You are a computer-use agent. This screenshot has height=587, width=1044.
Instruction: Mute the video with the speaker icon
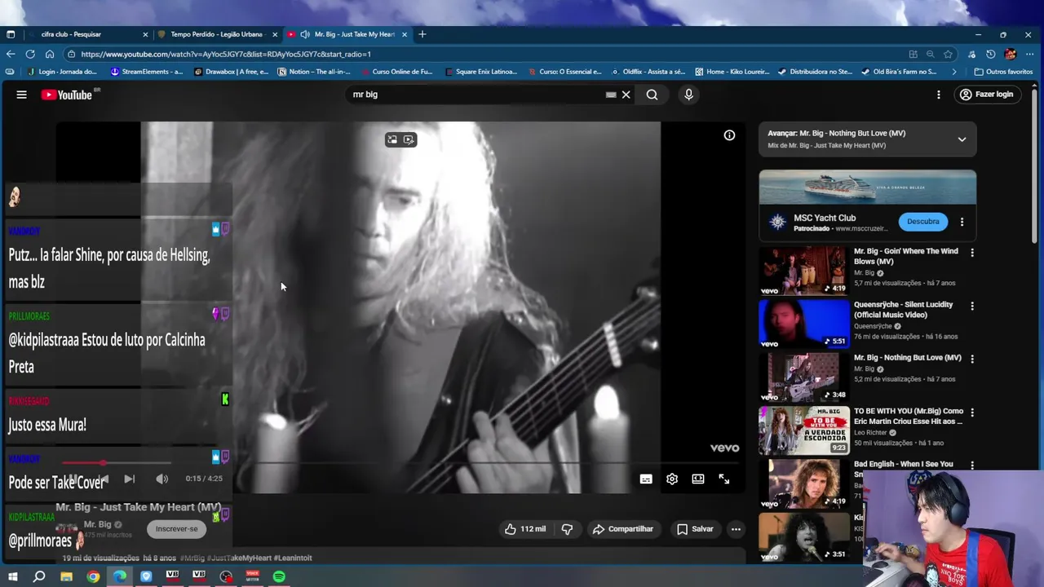point(162,479)
